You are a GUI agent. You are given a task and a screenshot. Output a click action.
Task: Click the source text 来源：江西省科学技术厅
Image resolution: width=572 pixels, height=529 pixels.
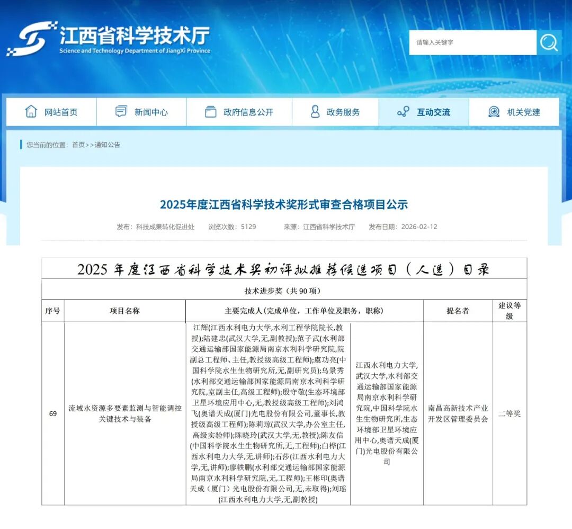319,227
